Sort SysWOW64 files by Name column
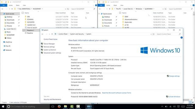 point(124,13)
